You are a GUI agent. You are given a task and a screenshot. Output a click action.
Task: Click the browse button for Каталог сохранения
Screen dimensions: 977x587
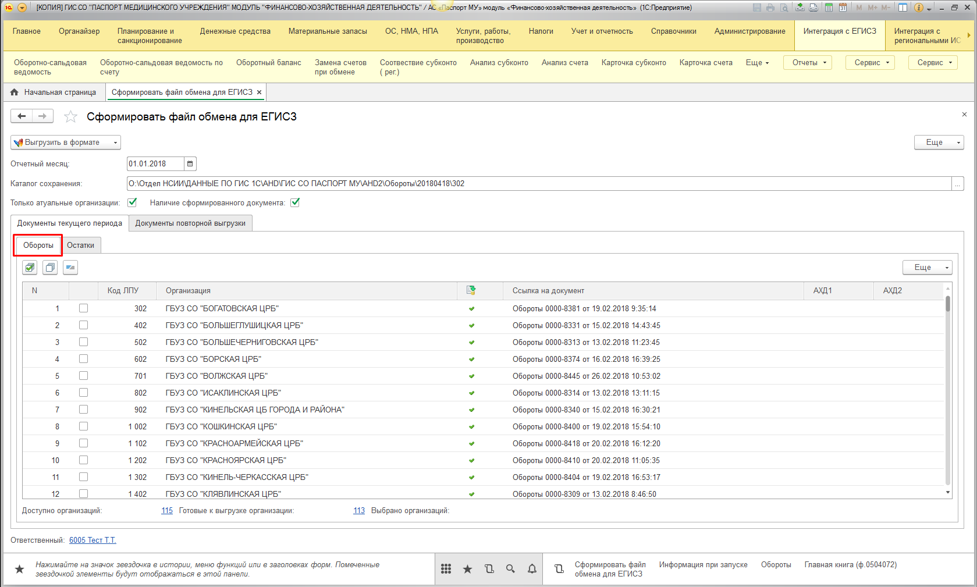tap(957, 184)
